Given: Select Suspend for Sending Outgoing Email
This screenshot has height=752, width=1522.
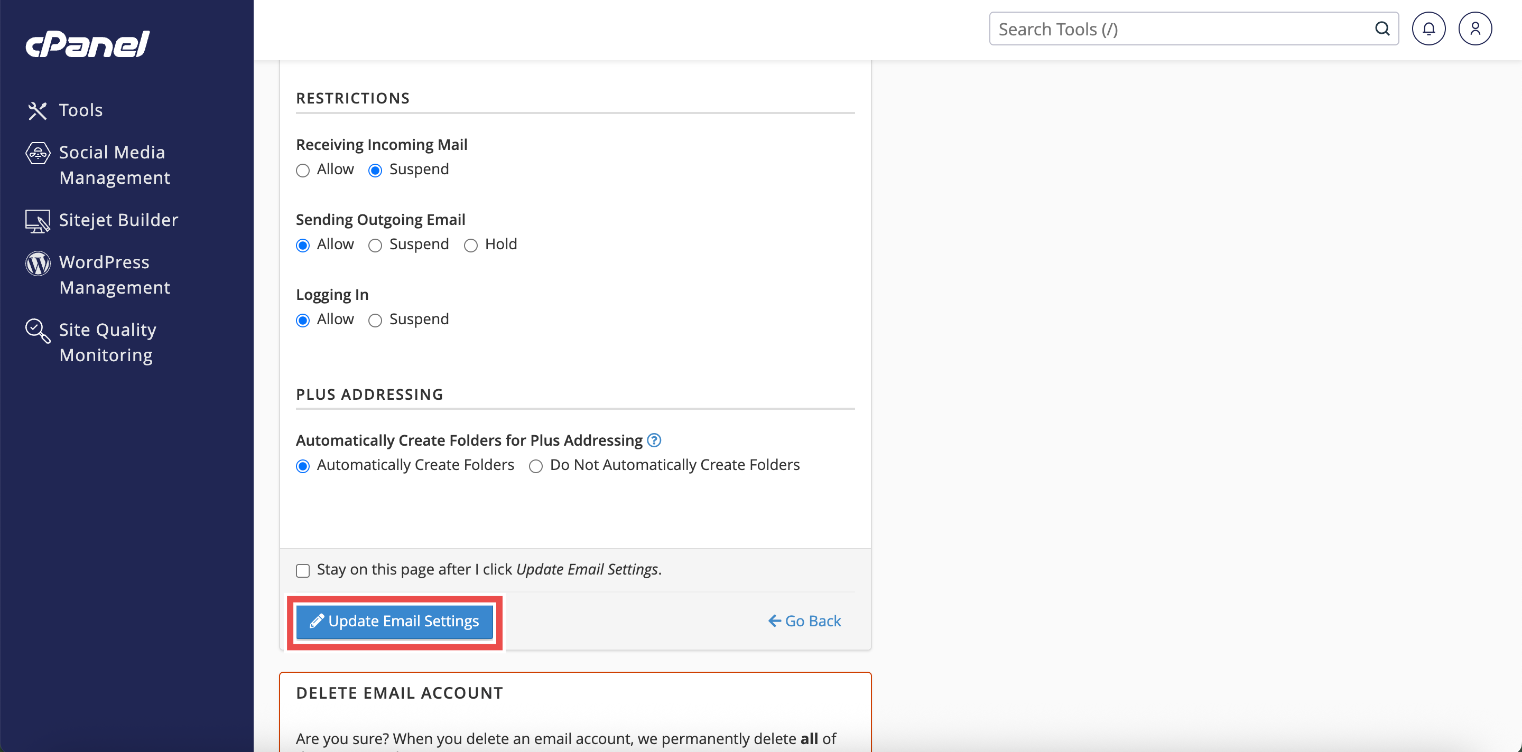Looking at the screenshot, I should pyautogui.click(x=375, y=246).
